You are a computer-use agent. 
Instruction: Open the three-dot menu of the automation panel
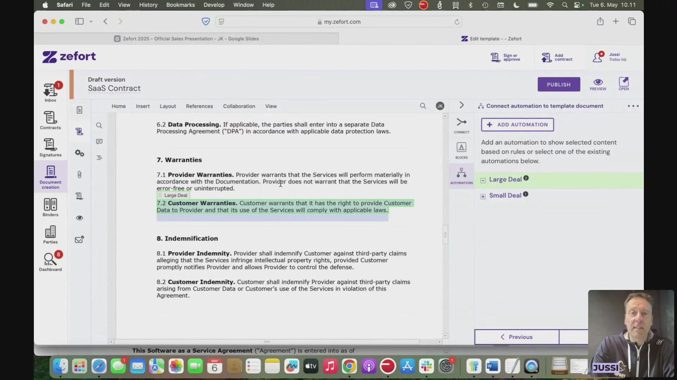click(633, 106)
